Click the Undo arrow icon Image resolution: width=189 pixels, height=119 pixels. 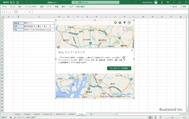point(21,2)
